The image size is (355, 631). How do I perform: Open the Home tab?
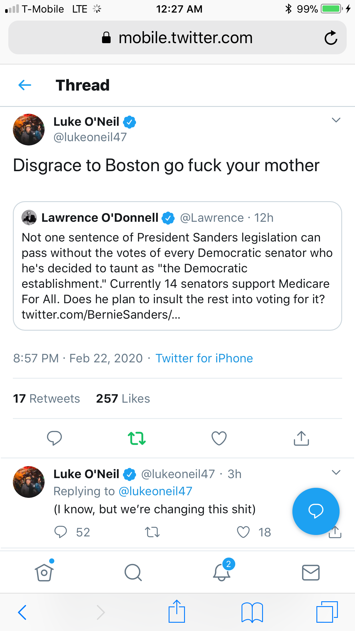[x=44, y=572]
